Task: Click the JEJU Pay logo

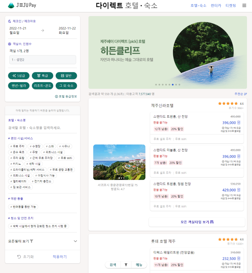Action: (x=22, y=5)
